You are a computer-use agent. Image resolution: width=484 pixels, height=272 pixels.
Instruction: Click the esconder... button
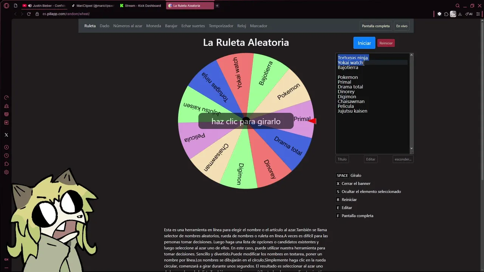click(403, 159)
